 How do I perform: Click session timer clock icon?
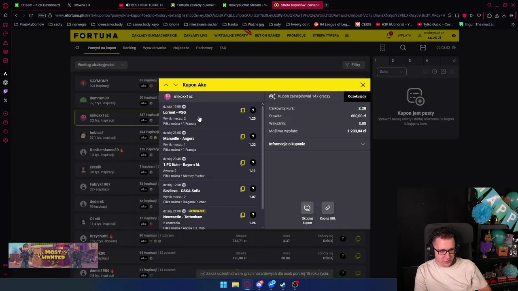coord(454,48)
